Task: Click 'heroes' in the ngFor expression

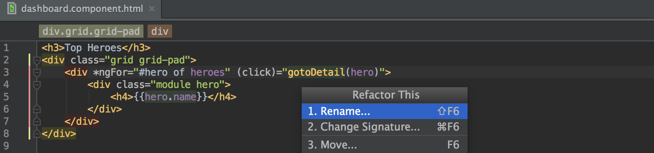Action: [x=207, y=72]
